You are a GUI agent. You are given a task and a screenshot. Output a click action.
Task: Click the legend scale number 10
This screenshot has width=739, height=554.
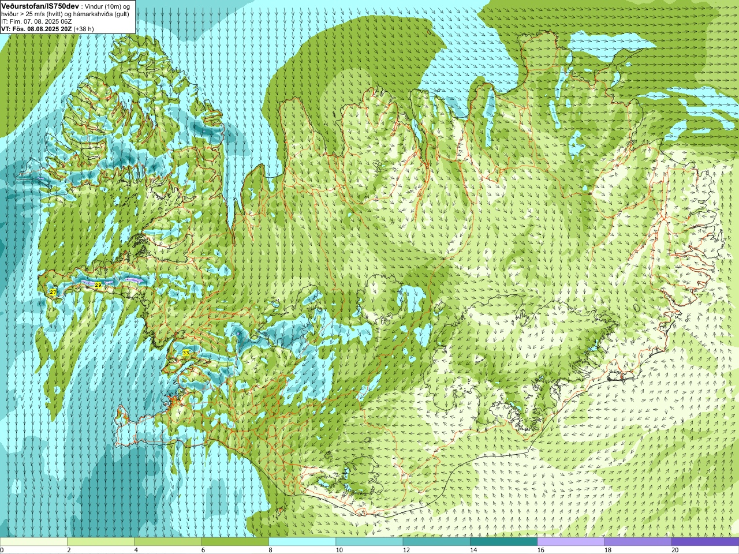(x=339, y=550)
